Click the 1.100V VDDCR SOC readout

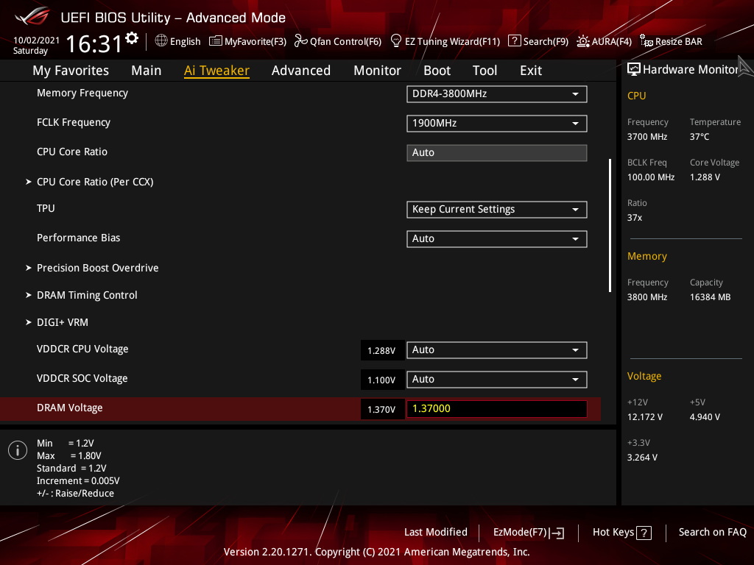tap(381, 380)
